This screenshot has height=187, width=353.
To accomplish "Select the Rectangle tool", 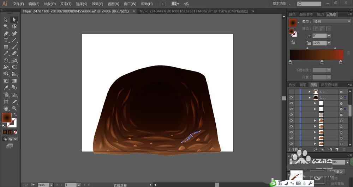I will [x=6, y=47].
